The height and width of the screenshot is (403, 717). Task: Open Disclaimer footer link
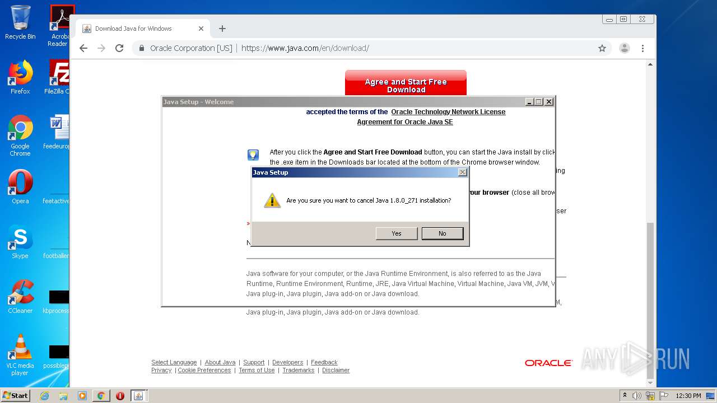click(336, 370)
